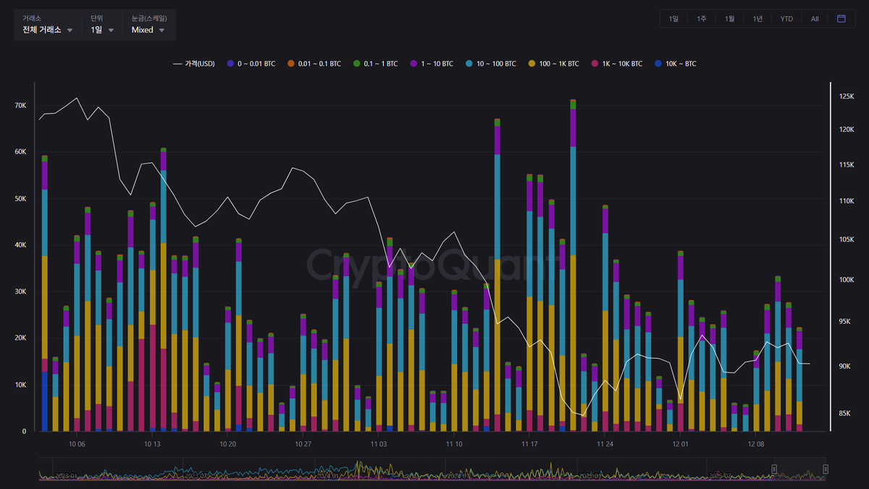Click the 2025-01 label in the navigator
Image resolution: width=869 pixels, height=489 pixels.
(591, 476)
